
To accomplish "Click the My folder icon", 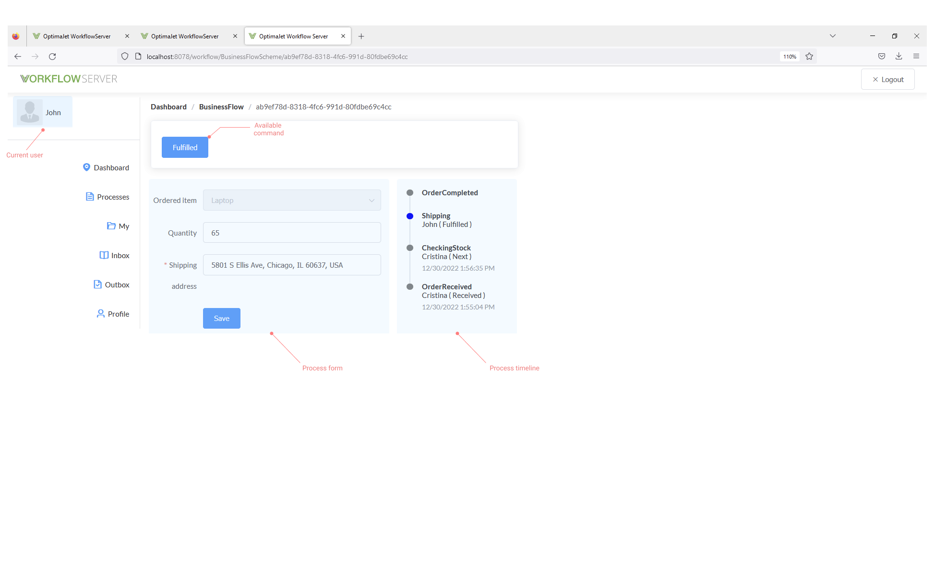I will [111, 226].
